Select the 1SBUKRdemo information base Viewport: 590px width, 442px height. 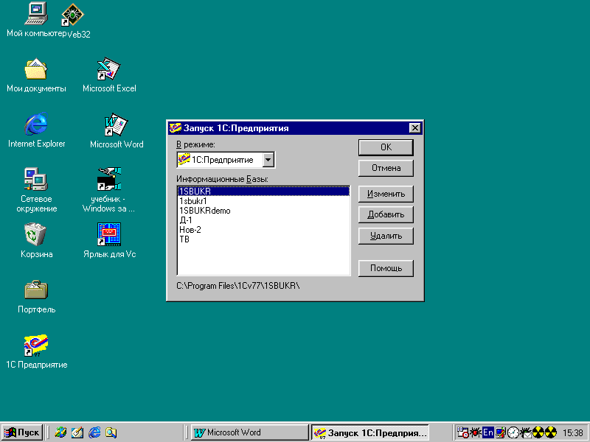263,211
